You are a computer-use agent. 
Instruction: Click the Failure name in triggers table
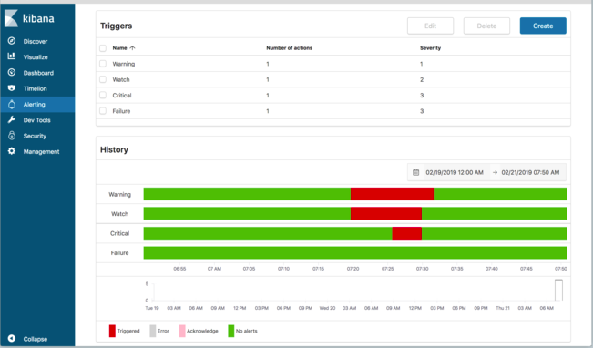[x=121, y=111]
